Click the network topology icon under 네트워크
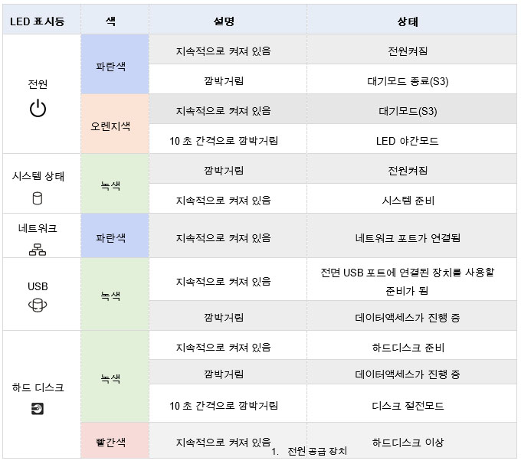The height and width of the screenshot is (464, 521). [x=38, y=247]
